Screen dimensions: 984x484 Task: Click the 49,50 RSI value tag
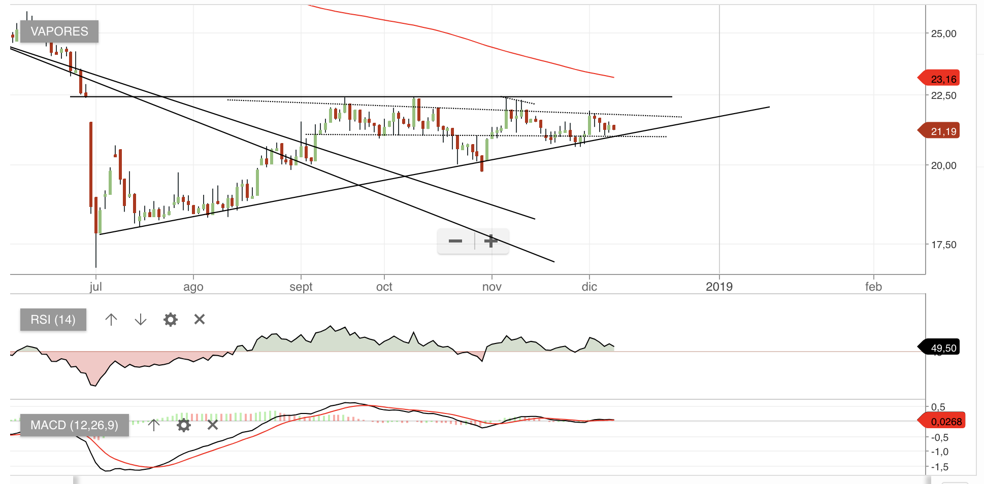(x=939, y=348)
